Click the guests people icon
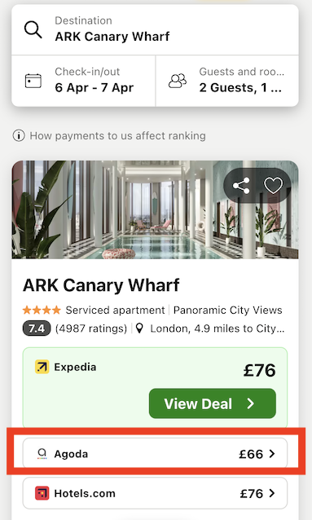 [178, 81]
